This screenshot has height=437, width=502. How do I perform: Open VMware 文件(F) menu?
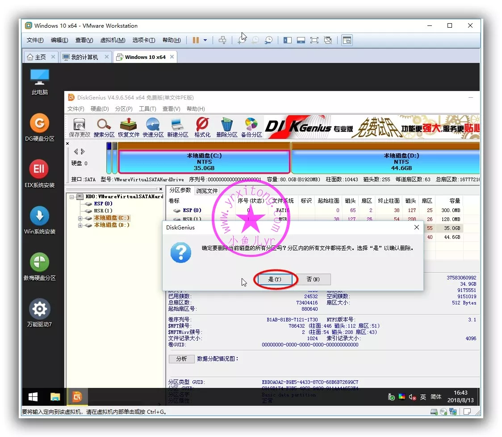tap(35, 40)
